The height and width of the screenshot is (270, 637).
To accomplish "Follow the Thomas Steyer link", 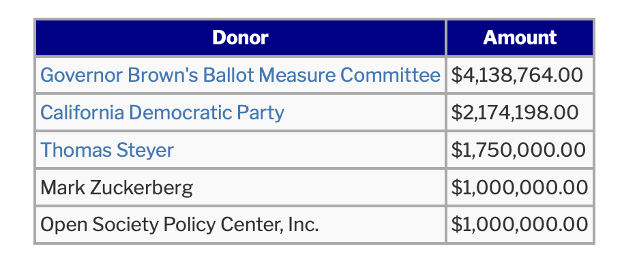I will [107, 150].
